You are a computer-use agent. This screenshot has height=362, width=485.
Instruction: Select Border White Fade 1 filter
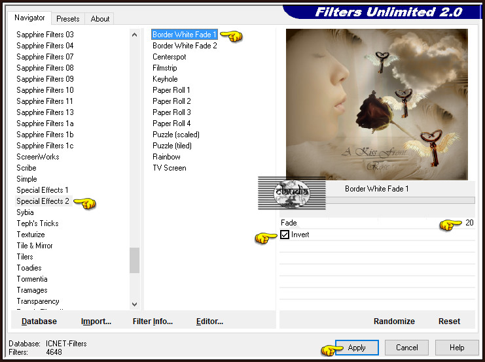point(185,35)
